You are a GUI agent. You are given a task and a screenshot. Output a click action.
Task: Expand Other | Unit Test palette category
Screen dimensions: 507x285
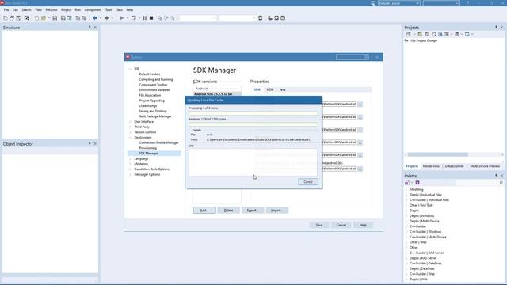click(x=406, y=206)
